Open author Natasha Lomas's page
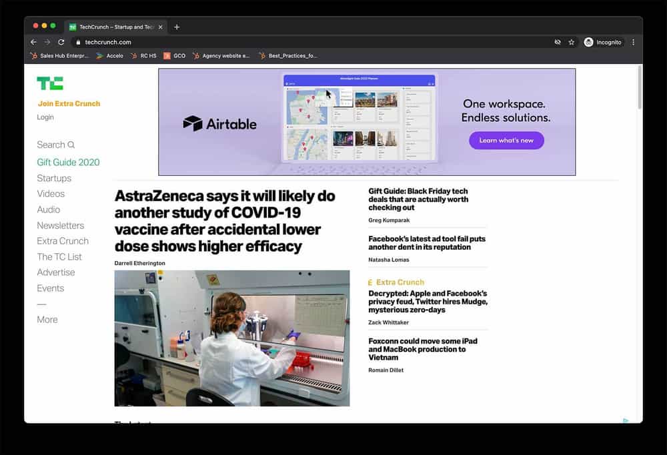Screen dimensions: 667x455 (388, 260)
